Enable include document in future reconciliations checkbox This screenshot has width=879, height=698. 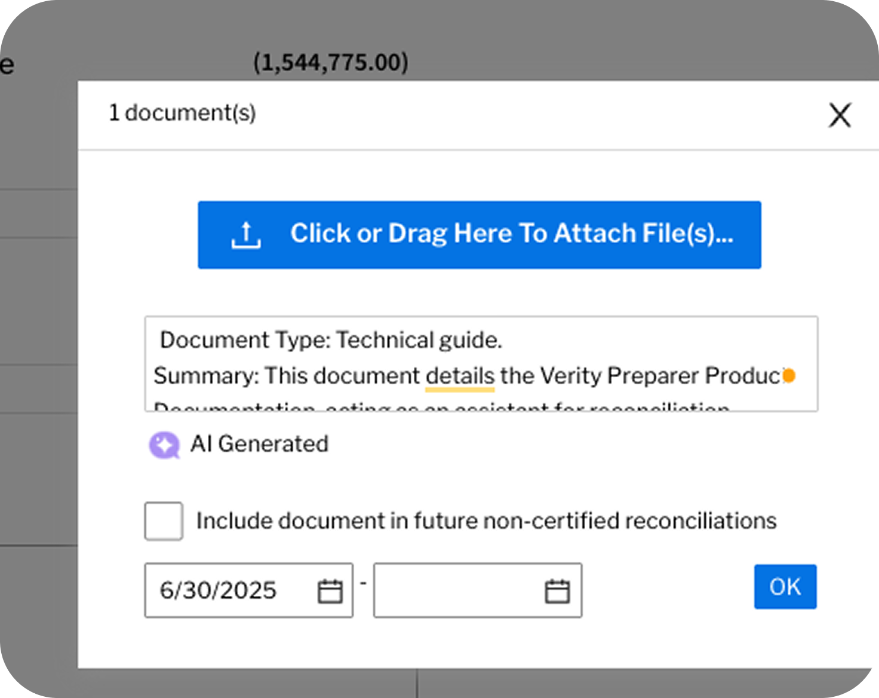click(x=164, y=521)
